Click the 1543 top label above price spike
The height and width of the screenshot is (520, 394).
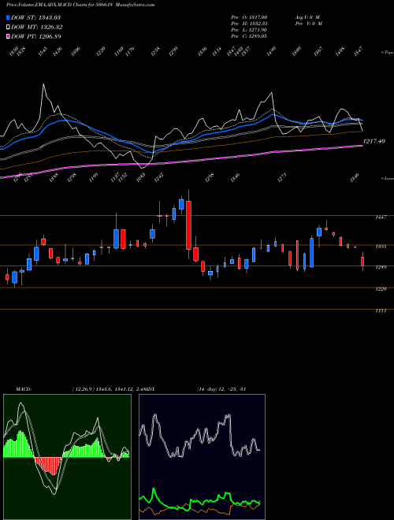click(43, 51)
